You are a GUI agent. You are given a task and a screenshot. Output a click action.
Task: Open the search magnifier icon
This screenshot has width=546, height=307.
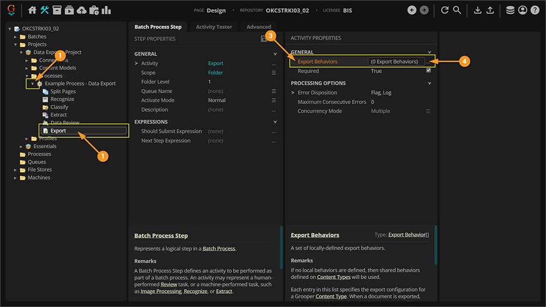point(457,10)
